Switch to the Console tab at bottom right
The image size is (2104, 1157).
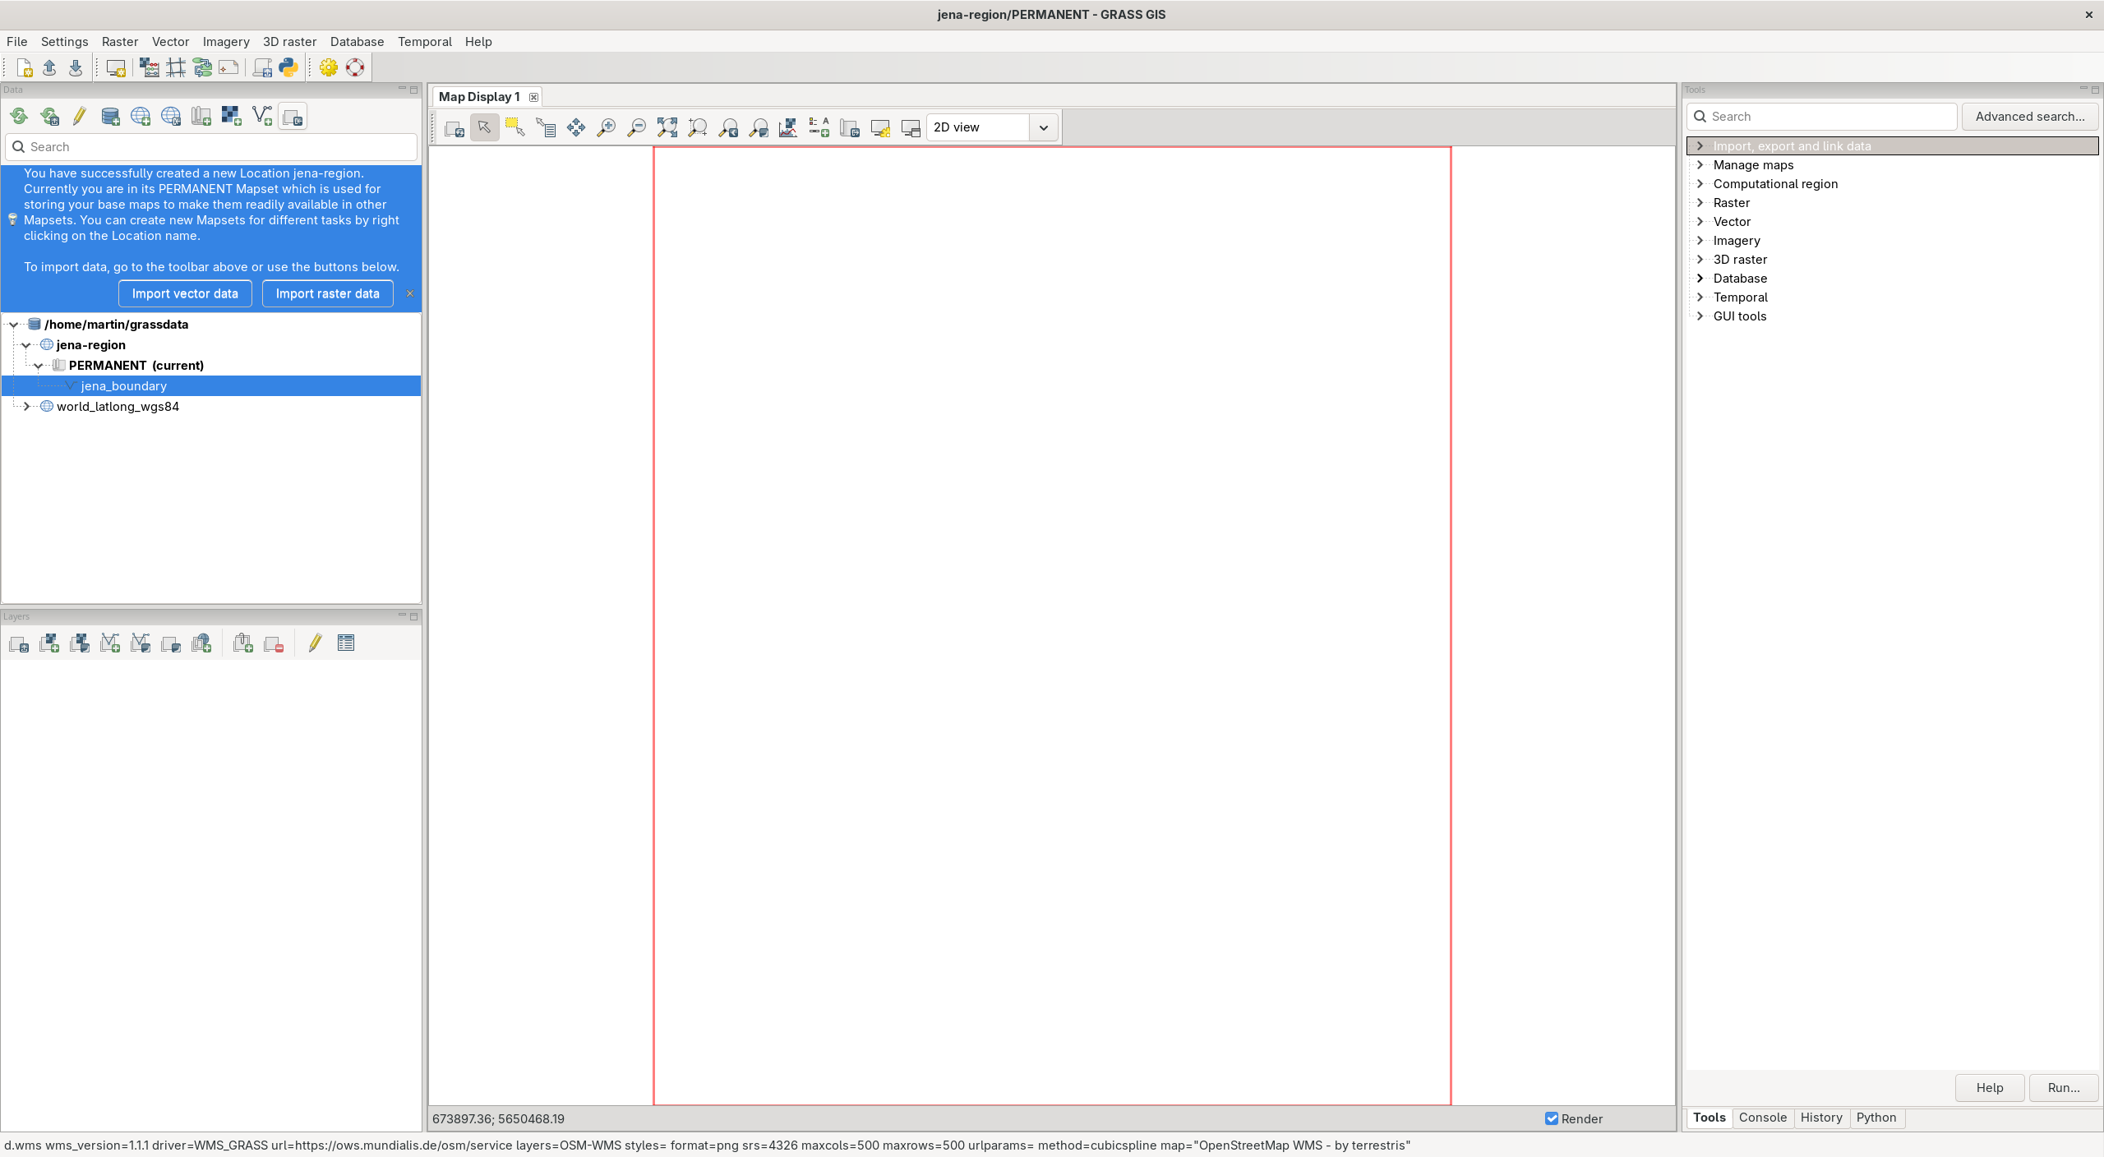point(1761,1118)
